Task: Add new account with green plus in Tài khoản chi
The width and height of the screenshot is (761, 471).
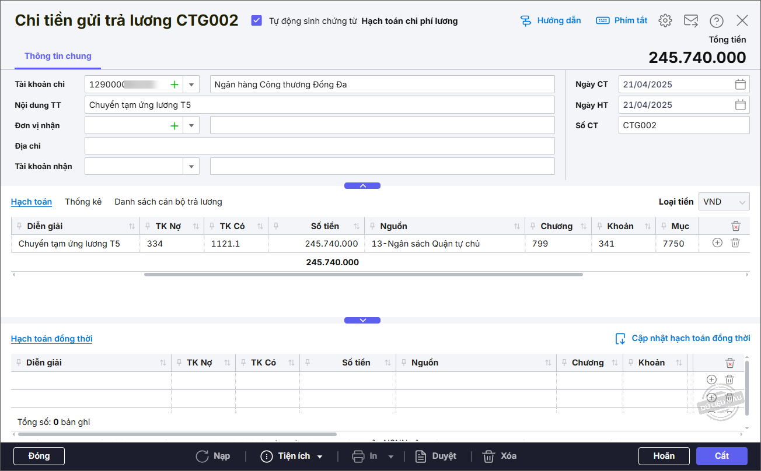Action: coord(174,85)
